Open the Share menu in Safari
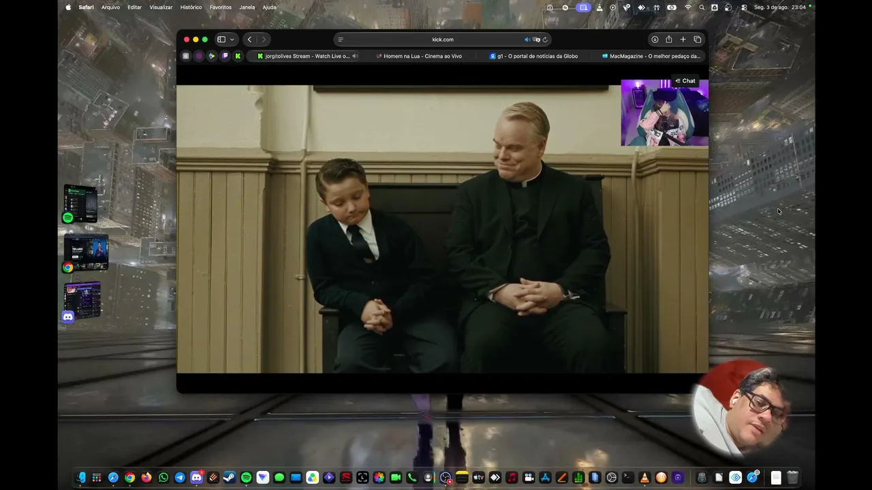The image size is (872, 490). coord(669,39)
